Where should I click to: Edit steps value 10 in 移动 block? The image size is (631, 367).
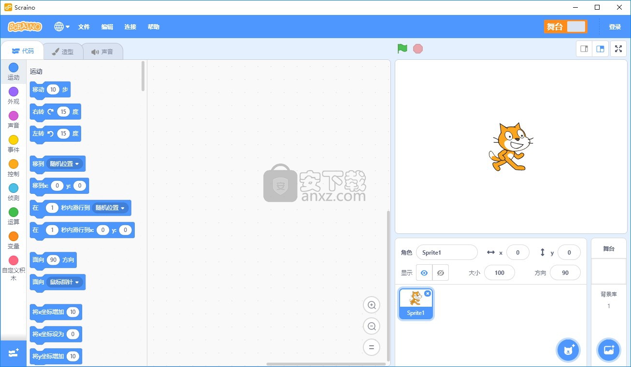[53, 89]
